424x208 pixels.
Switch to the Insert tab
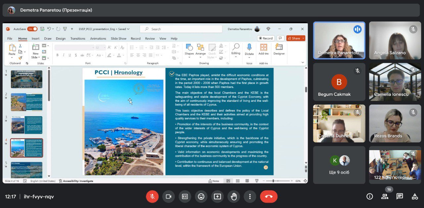pos(35,38)
